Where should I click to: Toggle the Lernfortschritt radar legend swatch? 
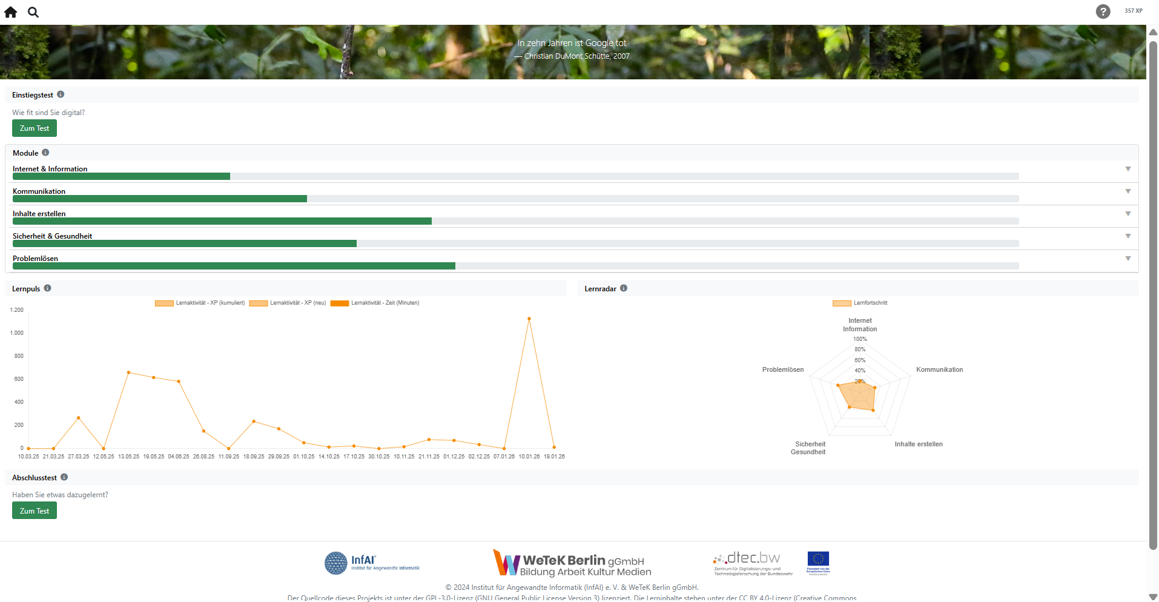(842, 303)
